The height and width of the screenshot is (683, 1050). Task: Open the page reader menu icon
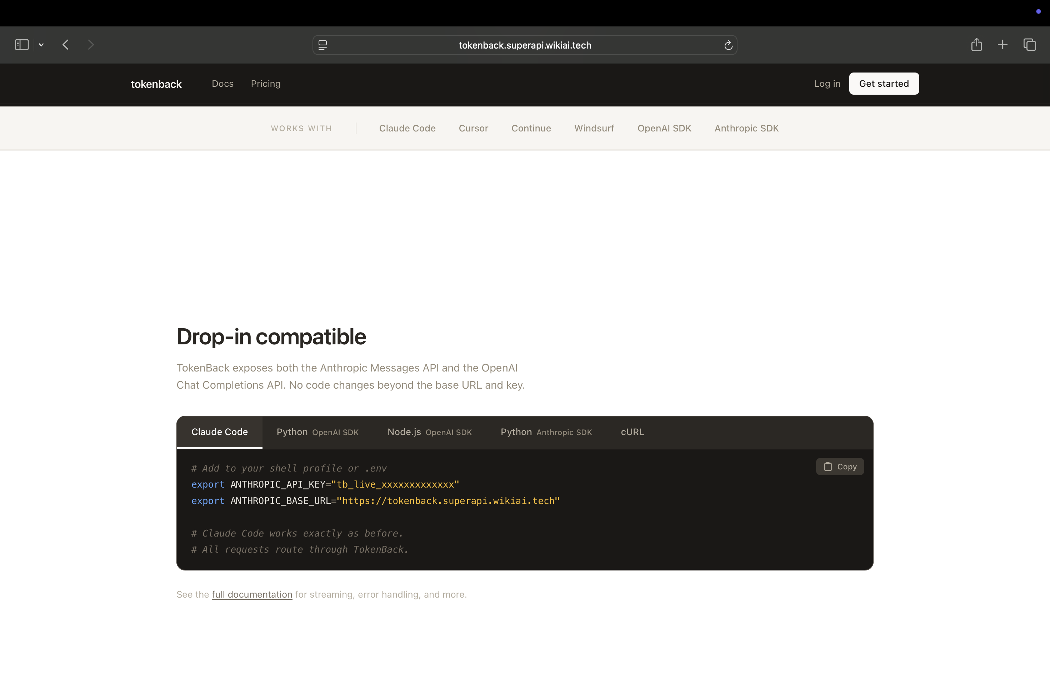[x=322, y=45]
